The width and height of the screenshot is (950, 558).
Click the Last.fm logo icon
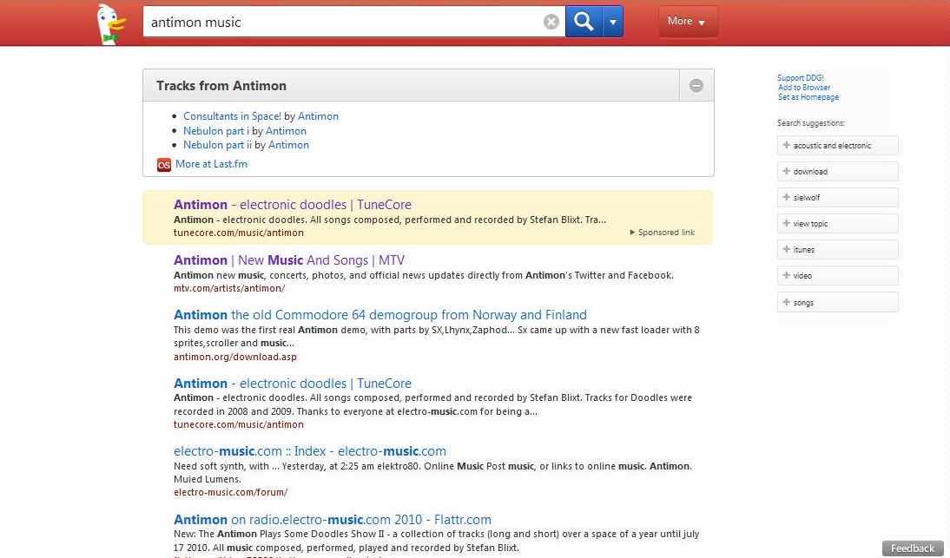tap(163, 165)
